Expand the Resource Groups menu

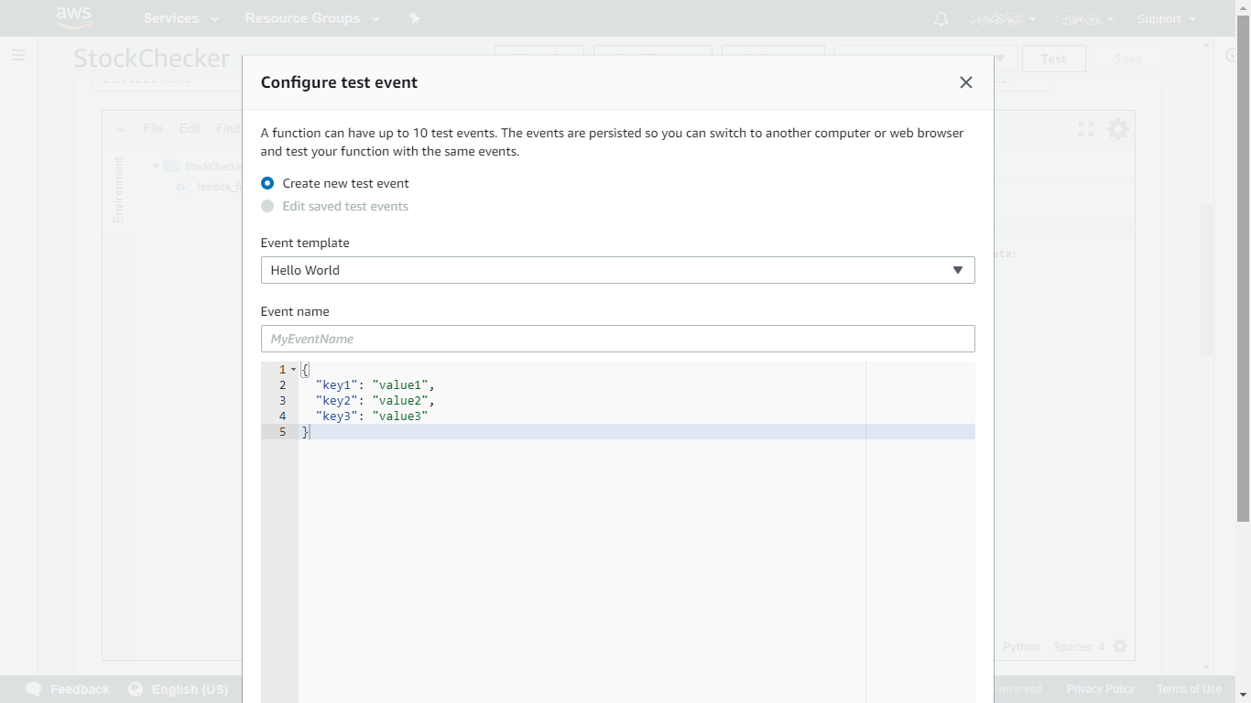click(311, 18)
